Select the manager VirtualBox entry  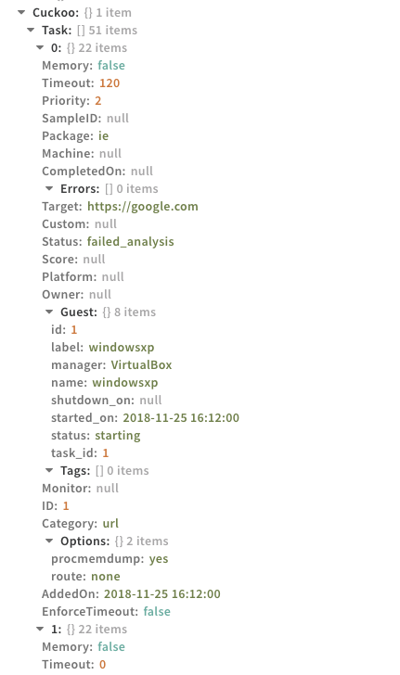(x=111, y=365)
